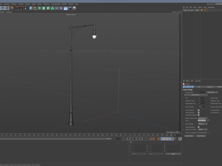Viewport: 222px width, 166px height.
Task: Toggle the Y axis lock icon
Action: coord(3,8)
